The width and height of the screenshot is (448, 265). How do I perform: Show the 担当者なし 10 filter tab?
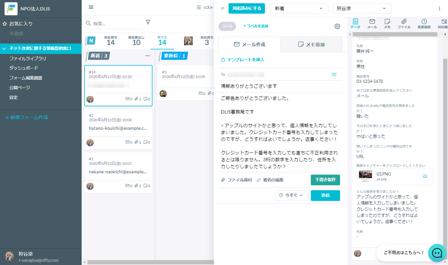[x=137, y=41]
